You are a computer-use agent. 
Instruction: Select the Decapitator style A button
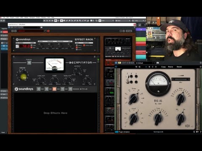pos(39,89)
